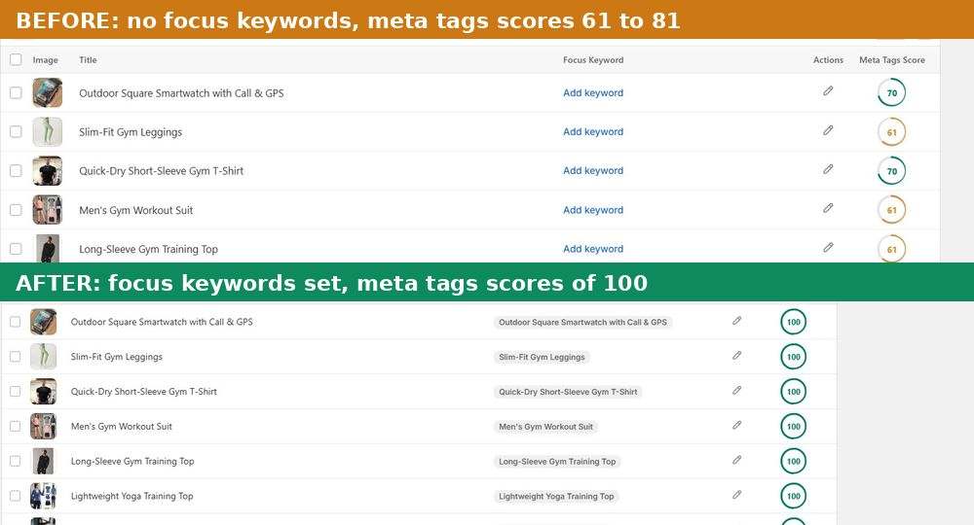Click the Slim-Fit Gym Leggings focus keyword chip

[542, 357]
